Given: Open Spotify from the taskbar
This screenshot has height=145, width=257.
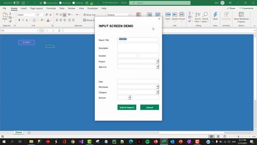Looking at the screenshot, I should [147, 141].
